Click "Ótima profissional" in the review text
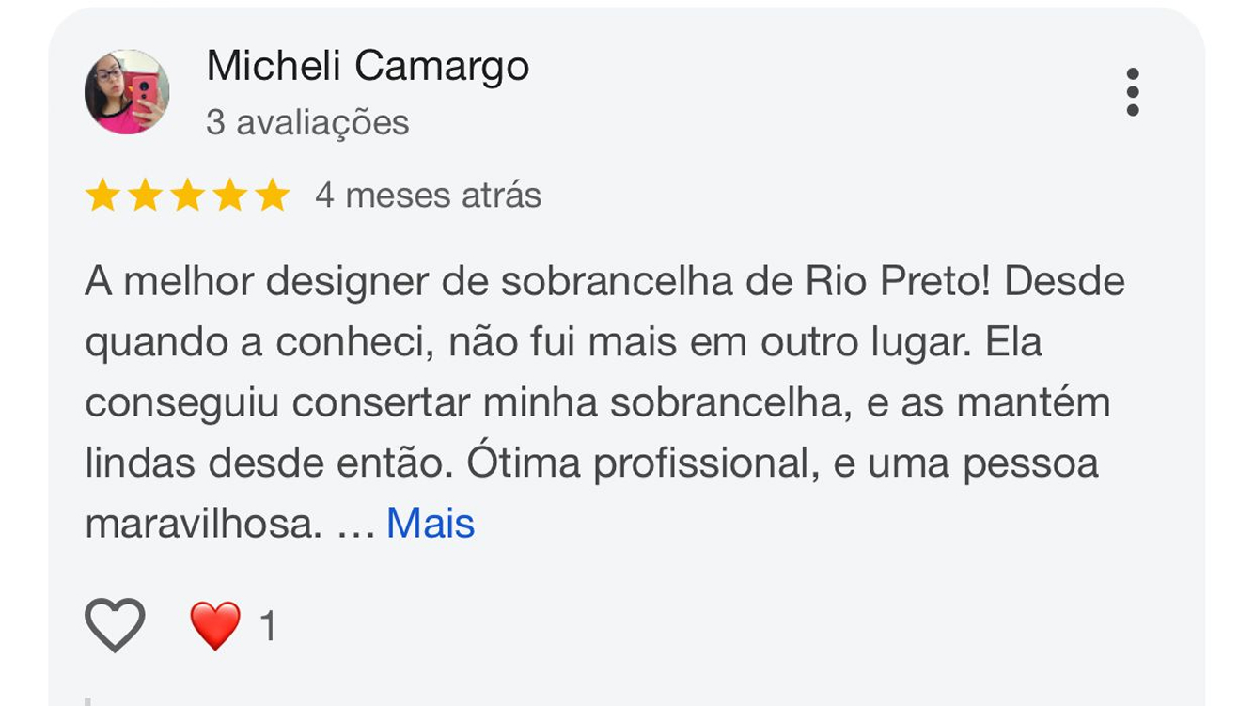This screenshot has height=706, width=1254. (x=639, y=463)
